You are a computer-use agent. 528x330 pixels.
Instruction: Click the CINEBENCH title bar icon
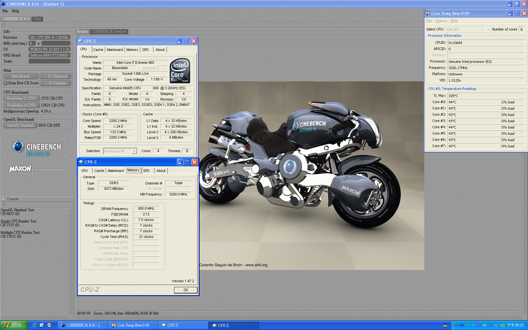point(3,4)
